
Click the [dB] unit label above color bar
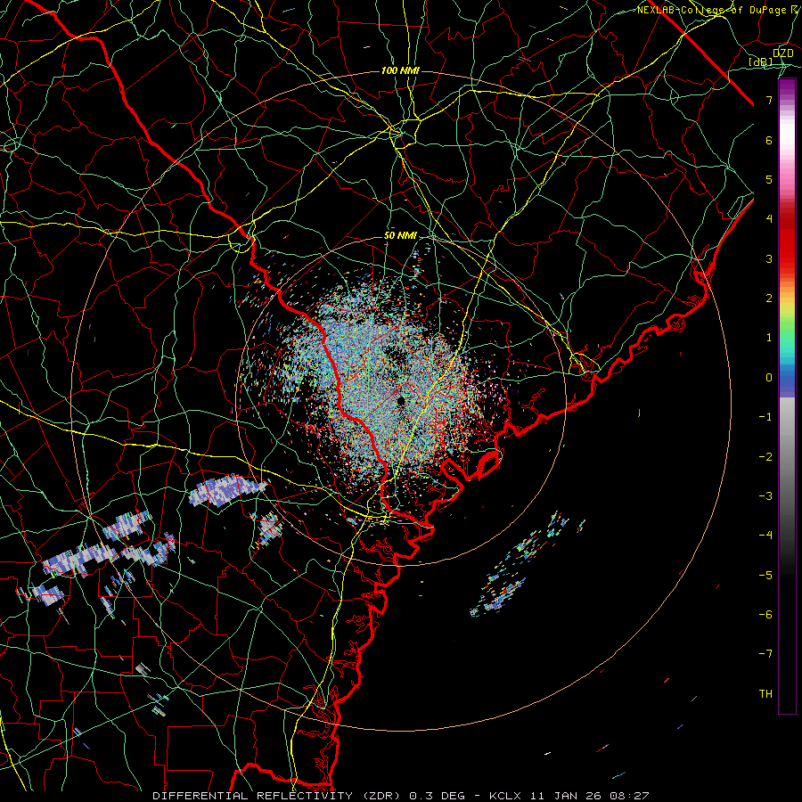point(760,61)
